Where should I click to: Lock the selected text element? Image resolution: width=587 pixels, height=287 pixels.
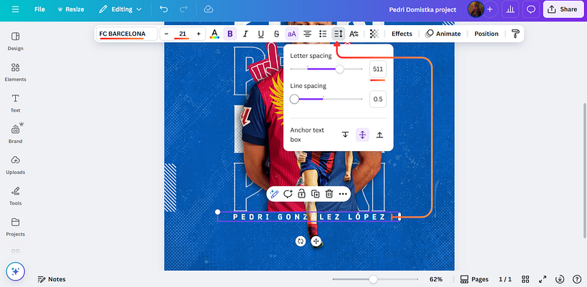coord(301,194)
